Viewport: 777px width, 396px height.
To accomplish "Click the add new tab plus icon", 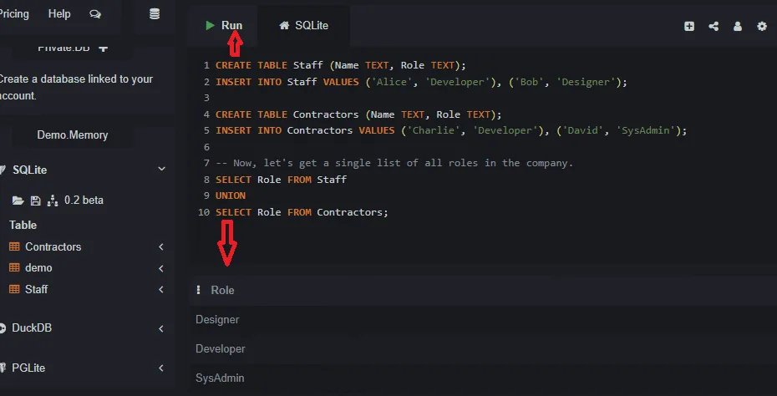I will coord(689,26).
